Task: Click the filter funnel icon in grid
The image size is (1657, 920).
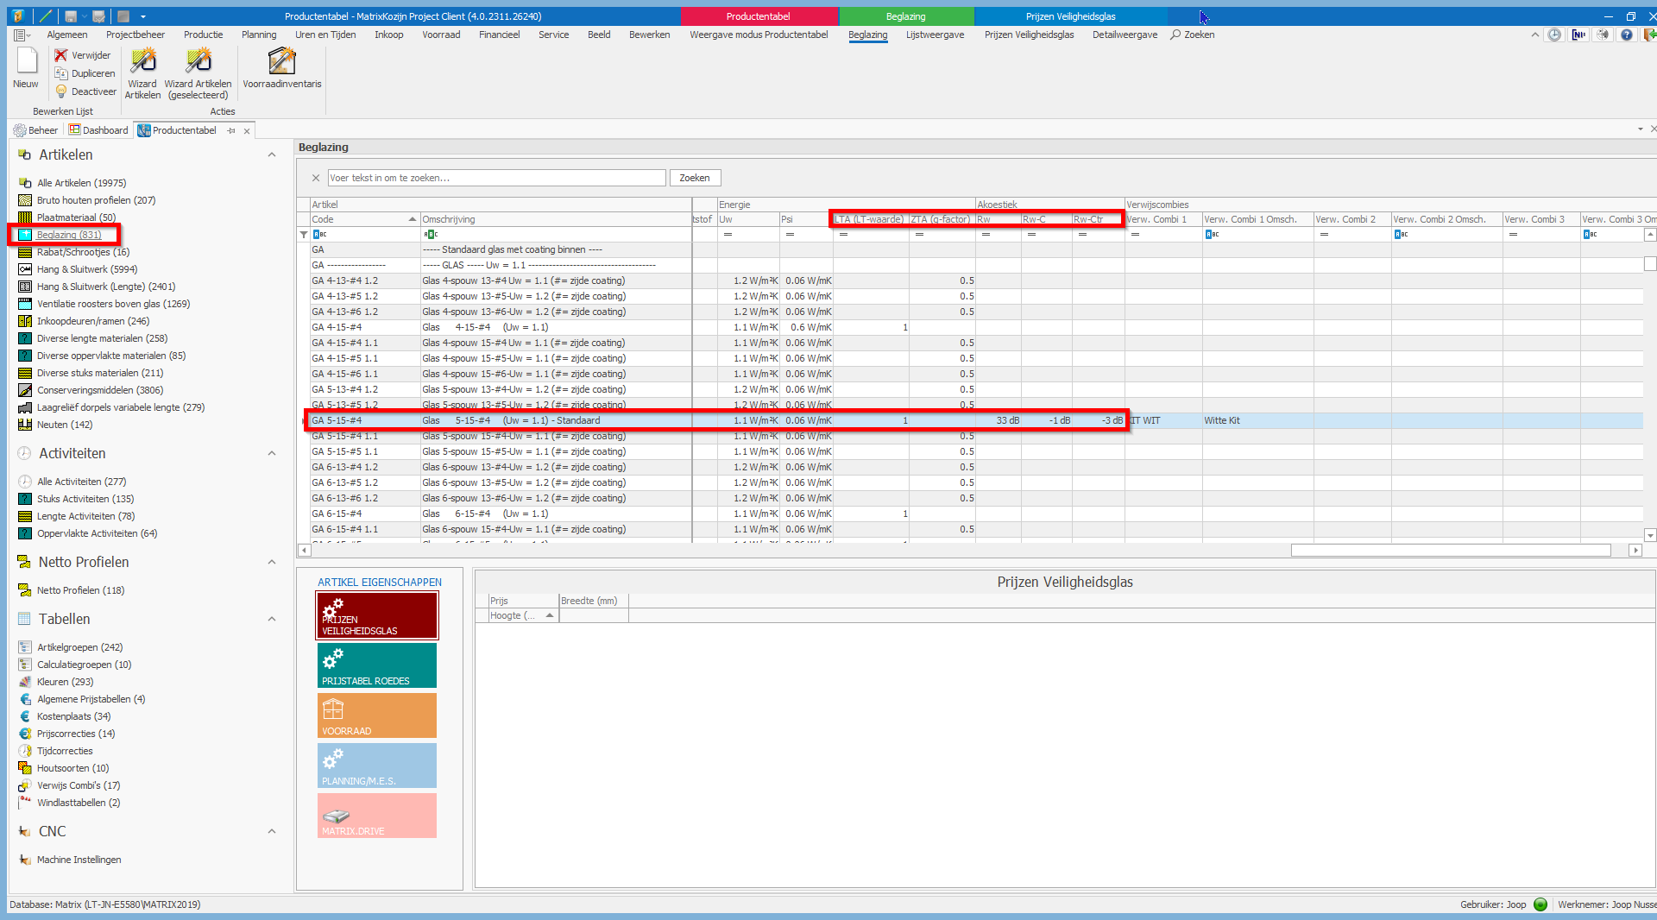Action: pyautogui.click(x=304, y=235)
